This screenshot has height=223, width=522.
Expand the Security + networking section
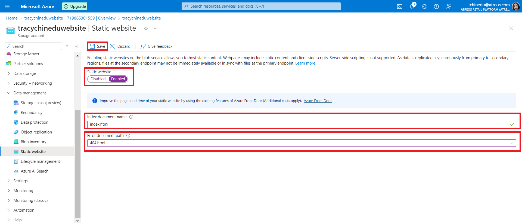[9, 83]
